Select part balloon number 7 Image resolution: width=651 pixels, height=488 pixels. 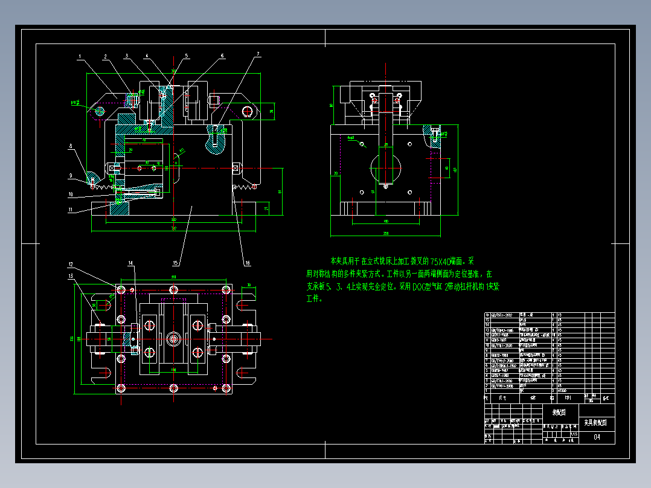pos(258,54)
